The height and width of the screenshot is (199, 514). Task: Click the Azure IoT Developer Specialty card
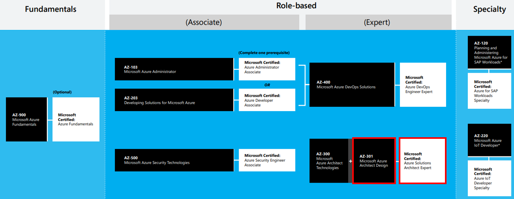pos(490,178)
